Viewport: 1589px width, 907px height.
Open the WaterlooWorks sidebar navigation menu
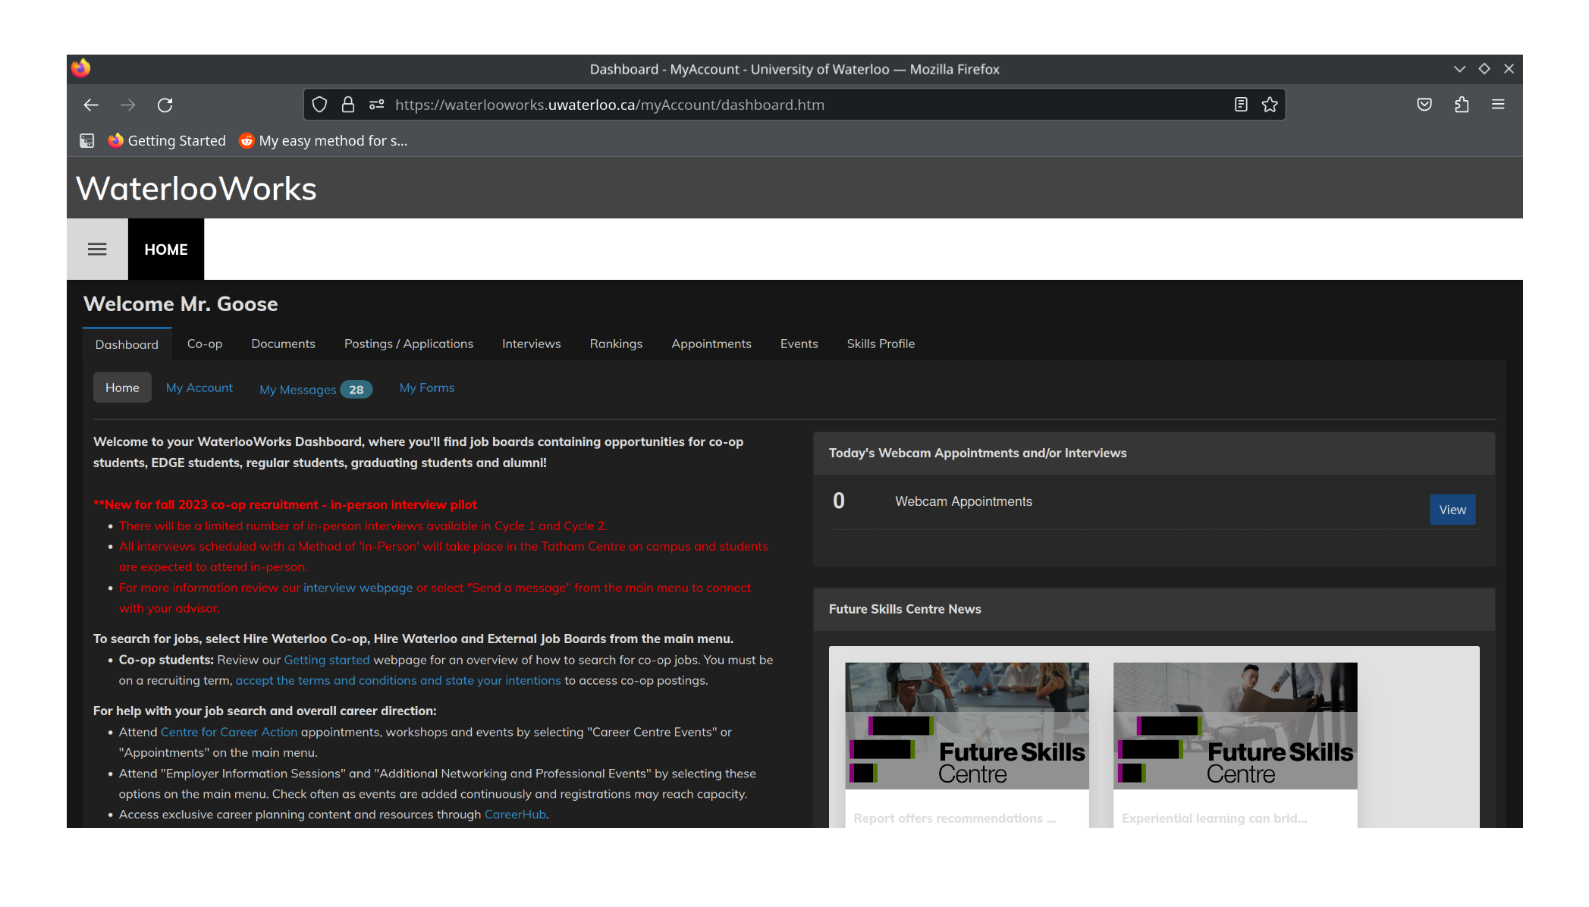[97, 249]
